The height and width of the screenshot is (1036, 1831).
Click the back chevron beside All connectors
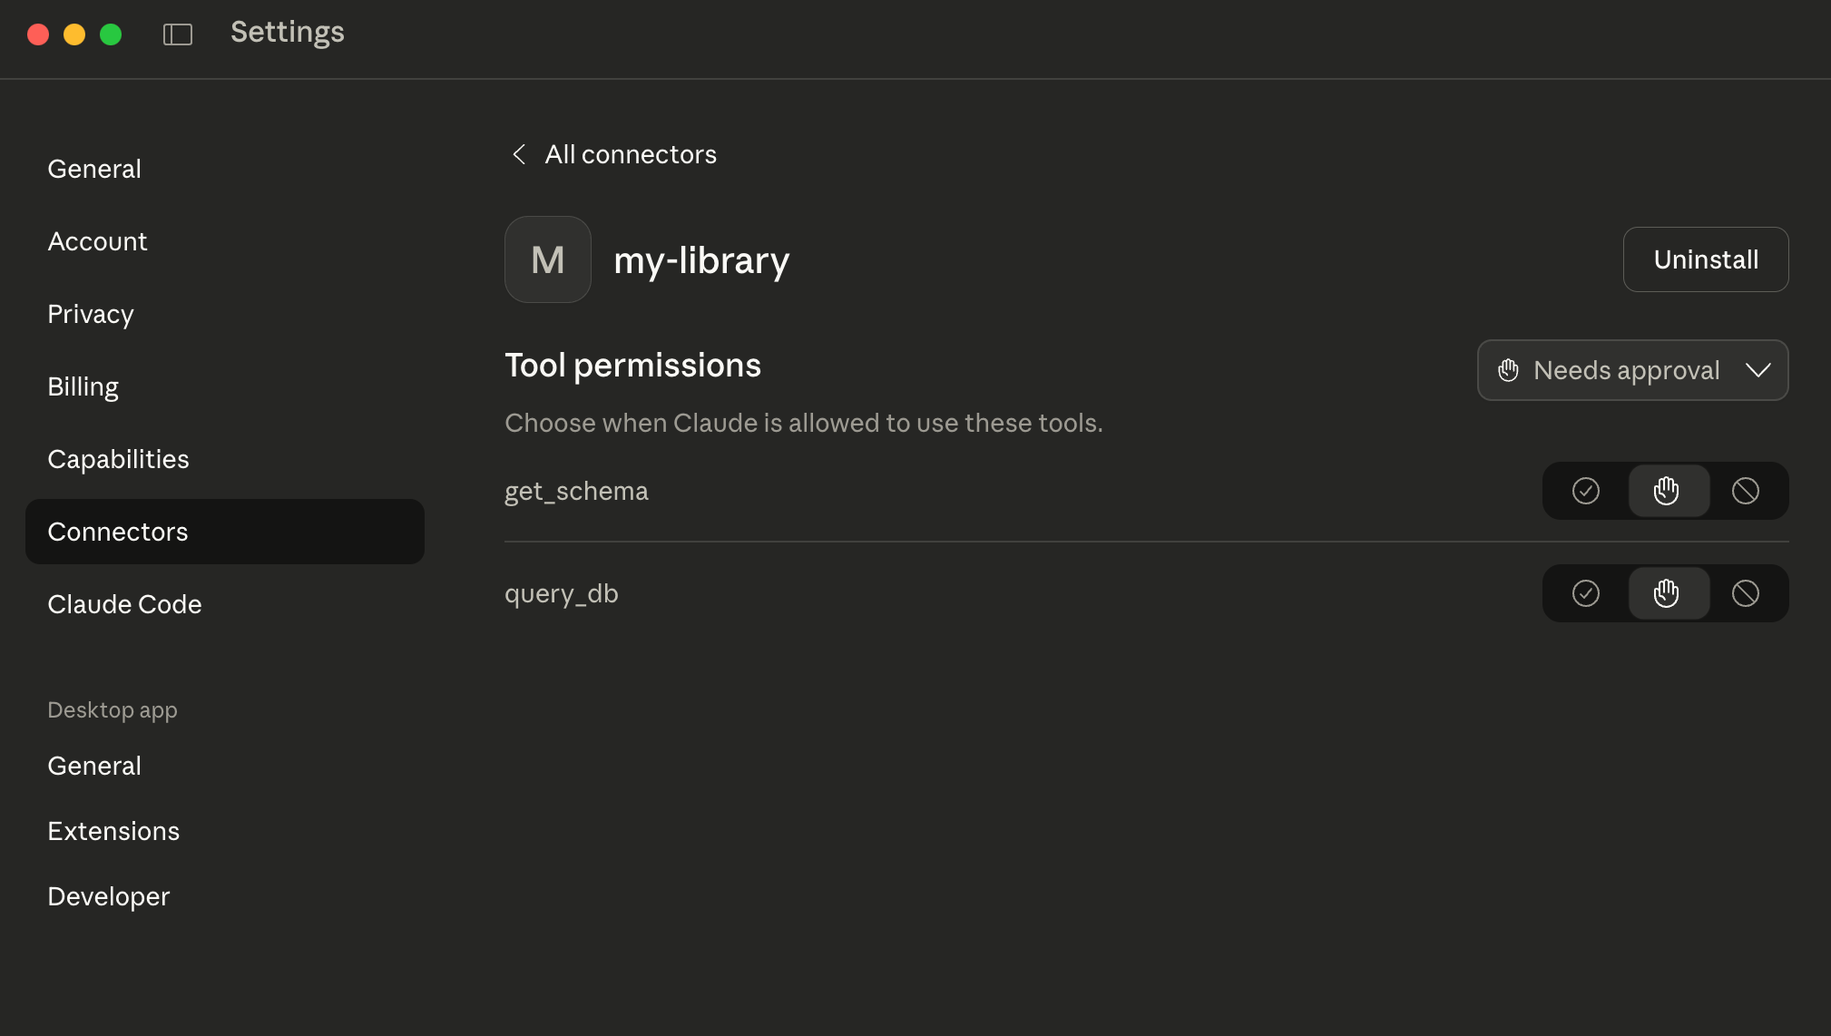[519, 154]
